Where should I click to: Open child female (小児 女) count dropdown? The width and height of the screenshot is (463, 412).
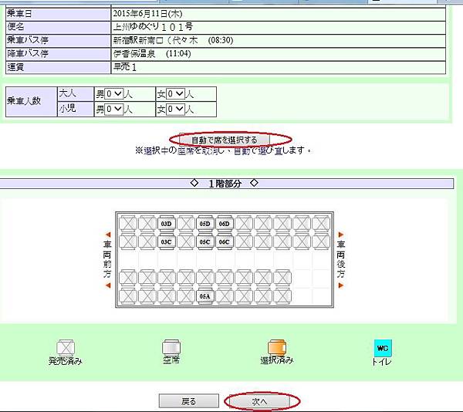176,110
